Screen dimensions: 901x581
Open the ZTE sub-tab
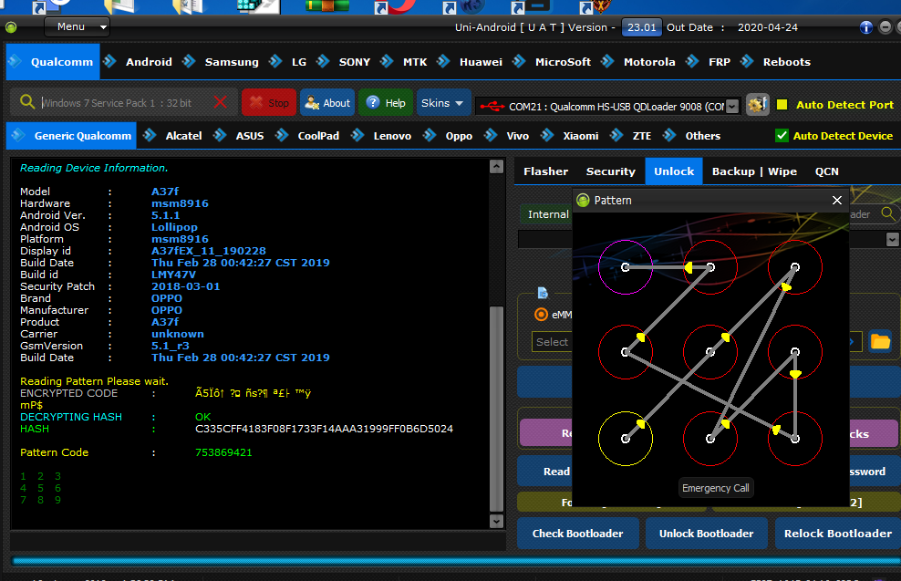(641, 136)
